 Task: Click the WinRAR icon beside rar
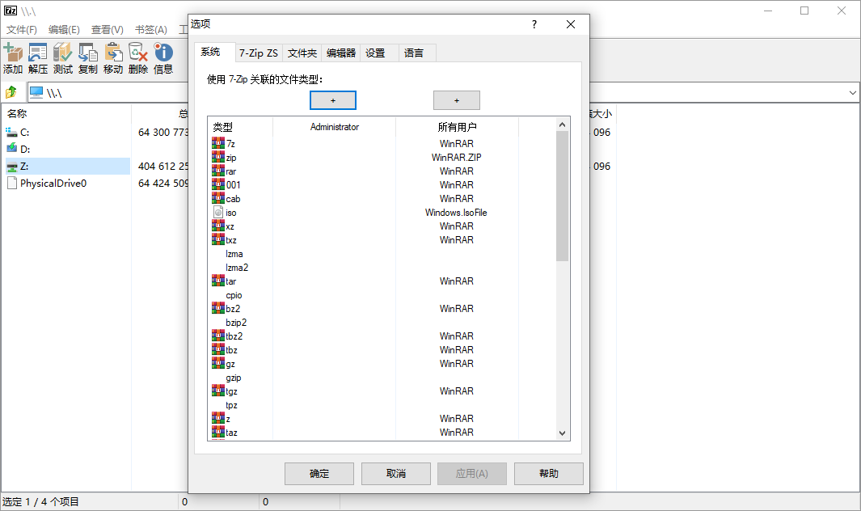218,171
